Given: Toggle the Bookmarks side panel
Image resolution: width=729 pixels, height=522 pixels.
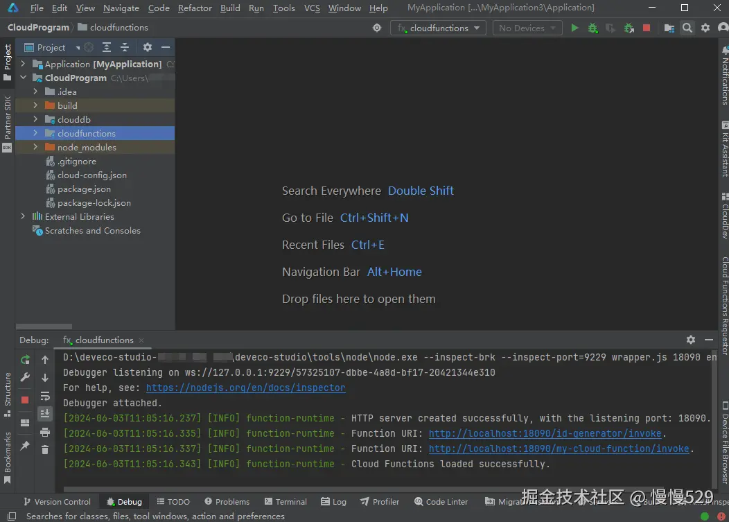Looking at the screenshot, I should coord(8,458).
